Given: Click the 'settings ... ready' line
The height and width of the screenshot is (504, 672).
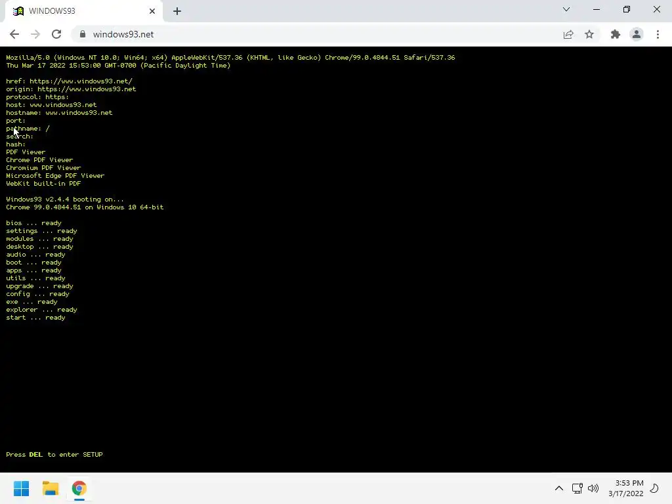Looking at the screenshot, I should tap(41, 231).
